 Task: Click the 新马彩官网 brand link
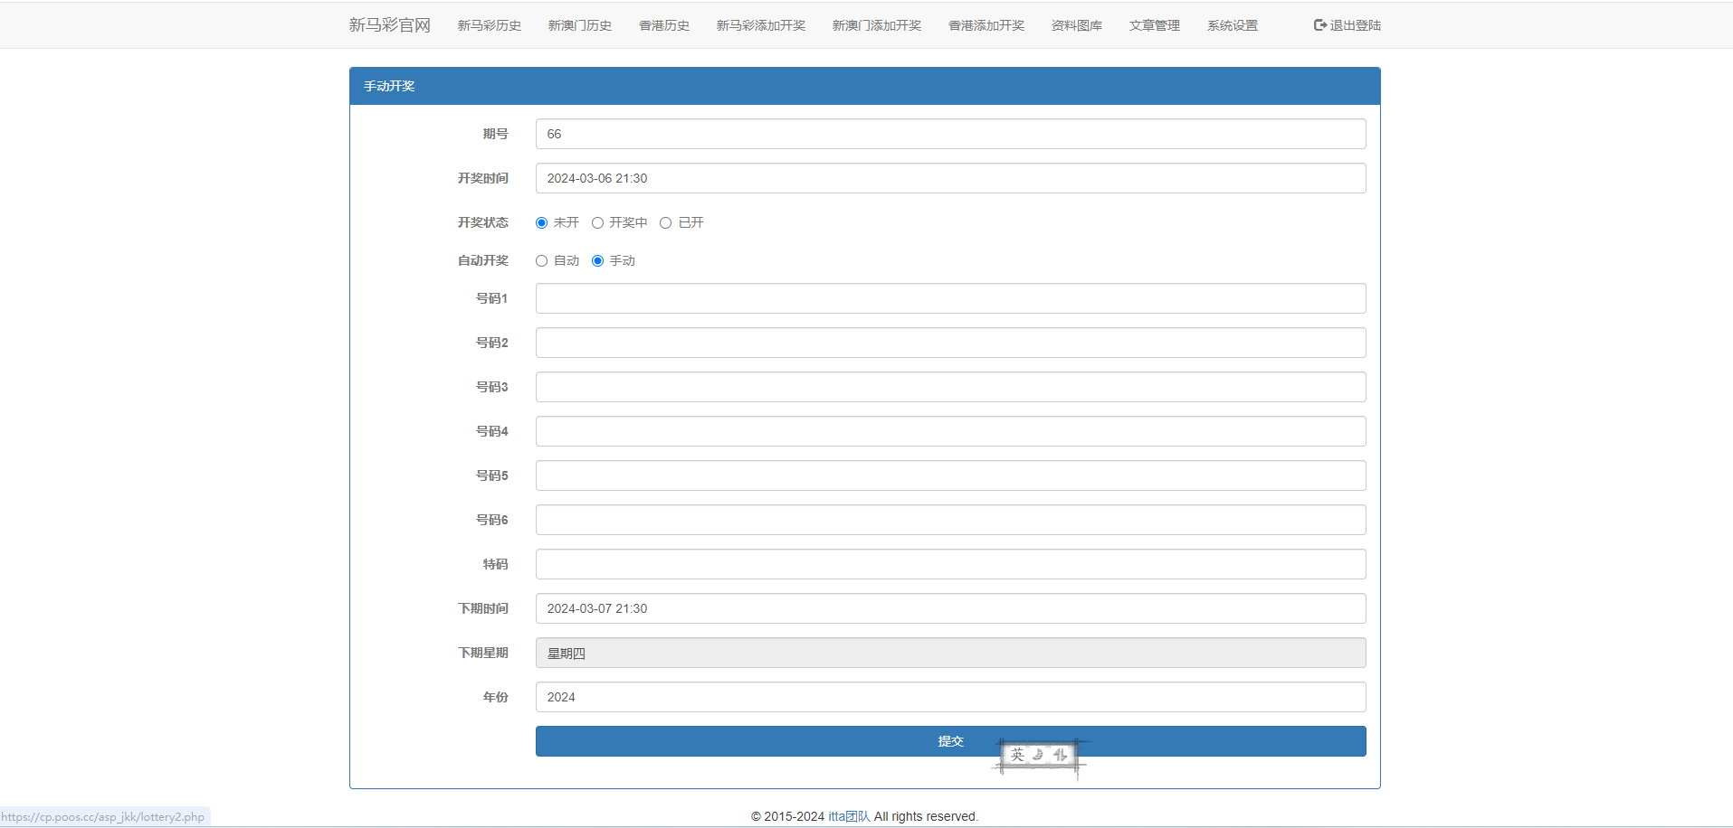click(389, 25)
